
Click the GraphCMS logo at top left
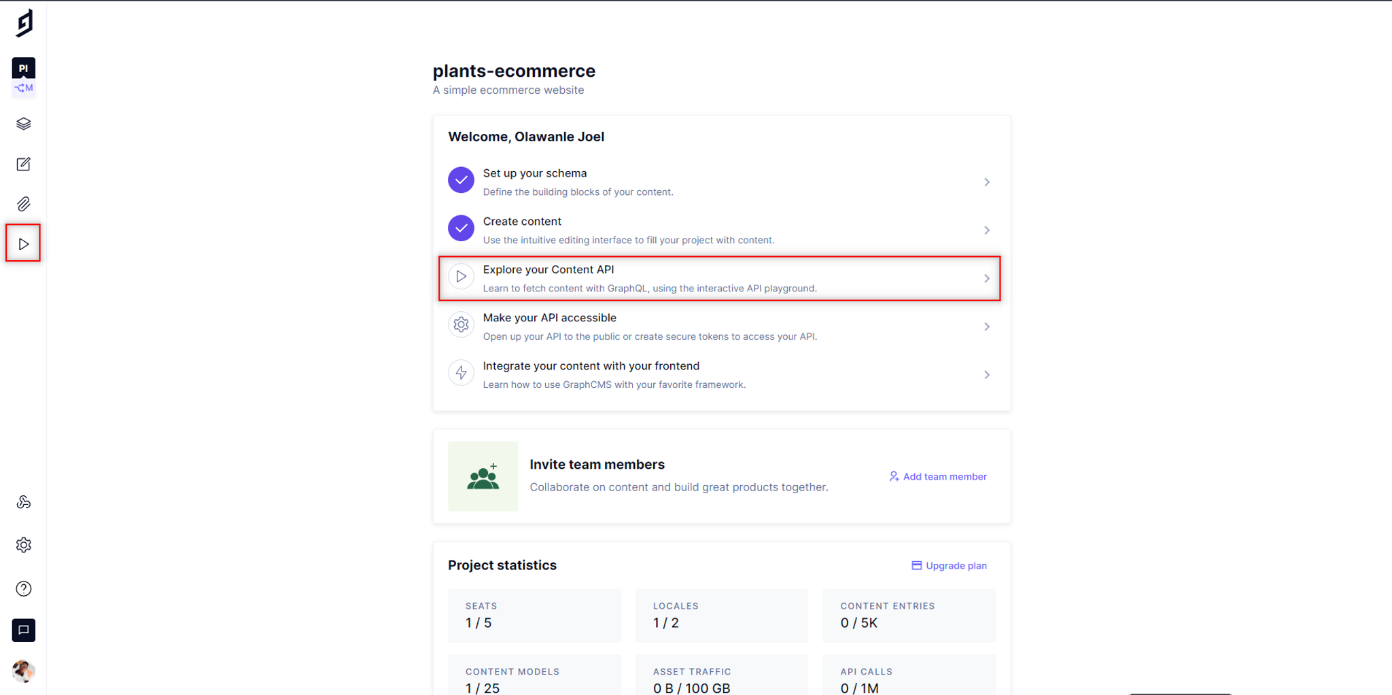coord(24,23)
